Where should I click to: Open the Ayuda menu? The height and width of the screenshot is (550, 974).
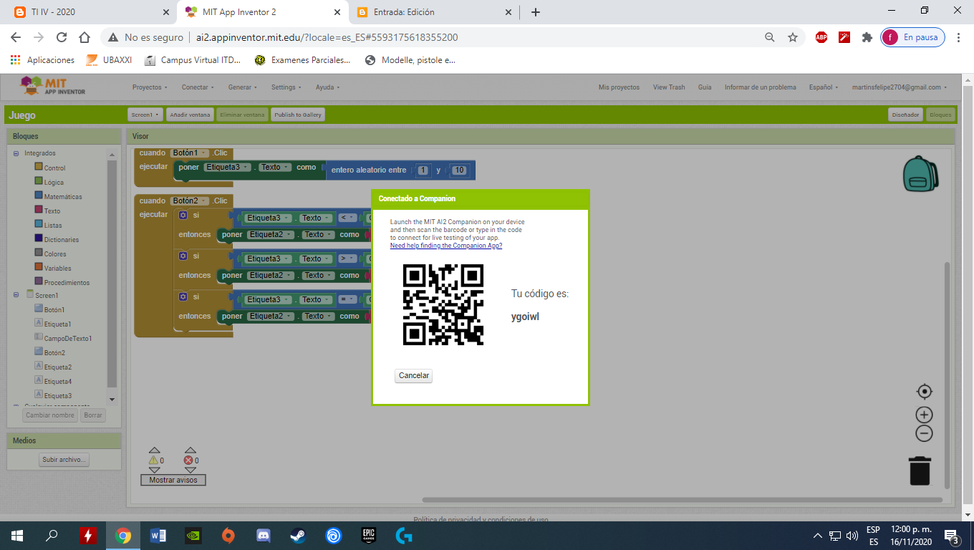tap(327, 87)
